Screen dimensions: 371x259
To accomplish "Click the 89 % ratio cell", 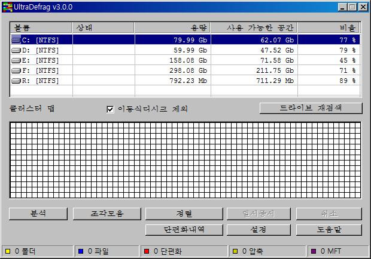I will coord(329,81).
